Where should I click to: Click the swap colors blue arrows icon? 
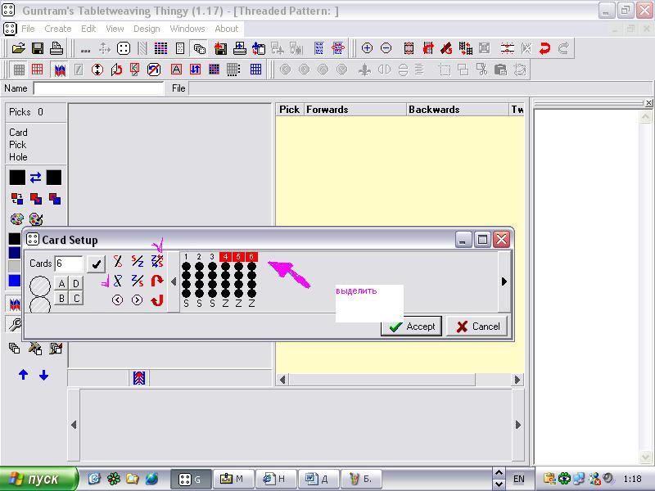[35, 178]
